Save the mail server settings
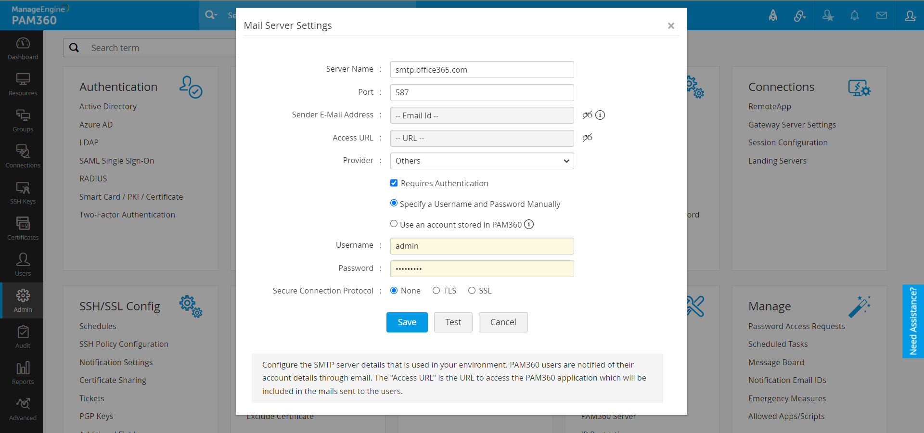924x433 pixels. click(407, 322)
